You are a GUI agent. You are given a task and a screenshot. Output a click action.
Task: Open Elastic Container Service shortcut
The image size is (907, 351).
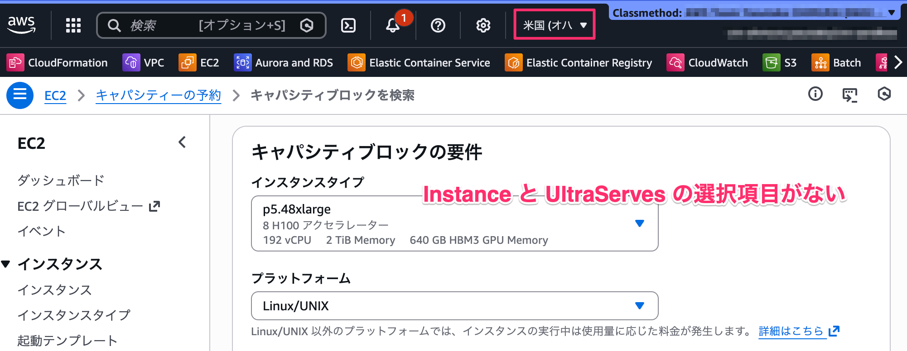pyautogui.click(x=419, y=62)
